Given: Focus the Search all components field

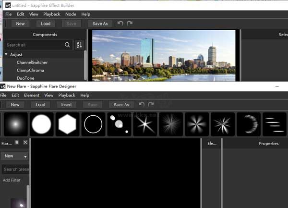Looking at the screenshot, I should [x=34, y=45].
